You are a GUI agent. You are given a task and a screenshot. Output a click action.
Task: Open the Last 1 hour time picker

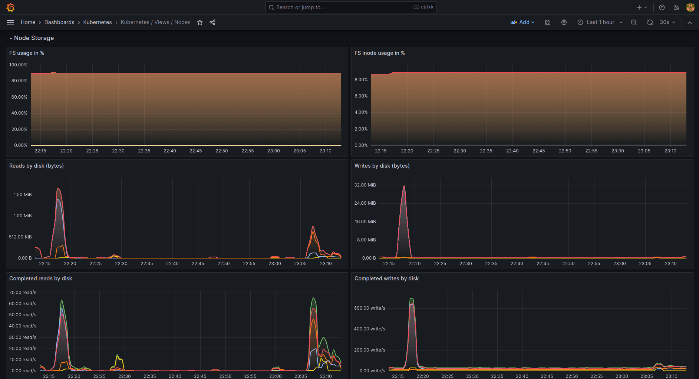(599, 22)
